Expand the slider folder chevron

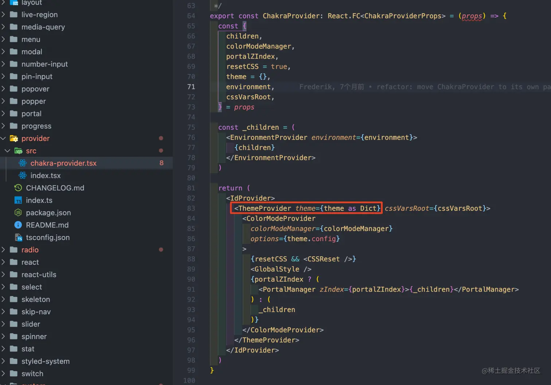(x=3, y=324)
